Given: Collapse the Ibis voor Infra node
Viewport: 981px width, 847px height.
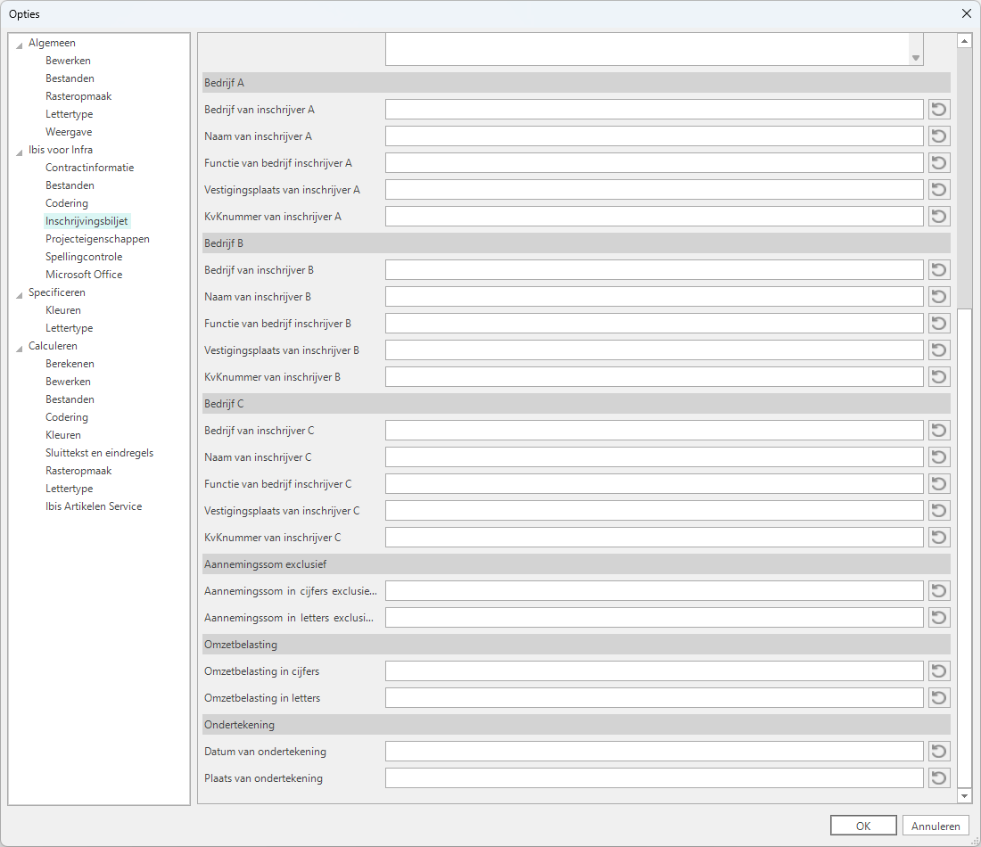Looking at the screenshot, I should tap(20, 152).
